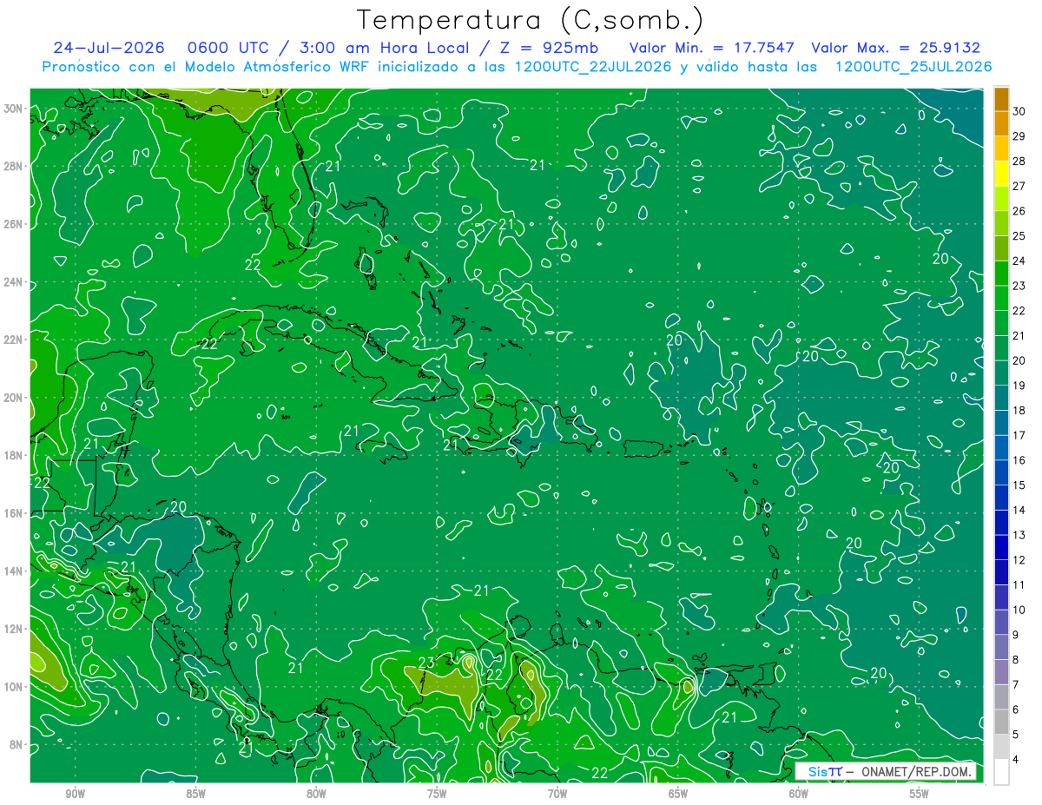Click the latitude axis label "10N"
The width and height of the screenshot is (1042, 805).
tap(14, 687)
